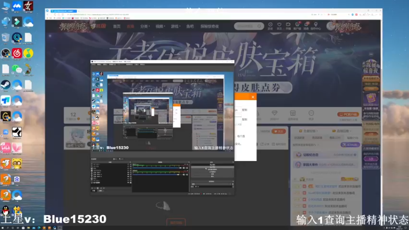Image resolution: width=409 pixels, height=230 pixels.
Task: Expand the 视频 video dropdown
Action: (160, 27)
